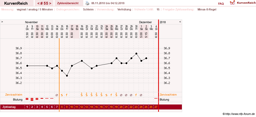Click the Ø mucus symbol on day 20
The image size is (256, 117).
[x=121, y=95]
